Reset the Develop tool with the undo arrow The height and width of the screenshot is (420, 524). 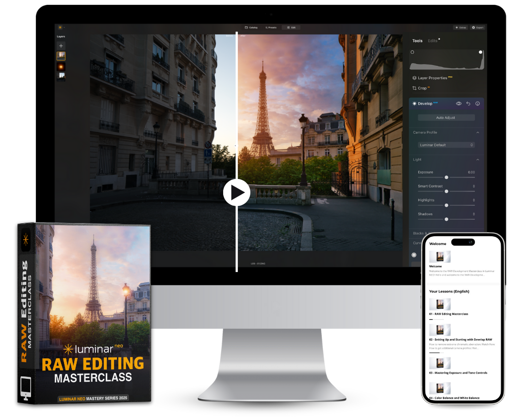pyautogui.click(x=468, y=104)
